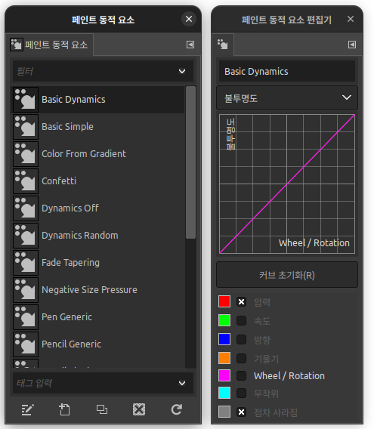Image resolution: width=374 pixels, height=429 pixels.
Task: Click the orange 기울기 color swatch
Action: 224,358
